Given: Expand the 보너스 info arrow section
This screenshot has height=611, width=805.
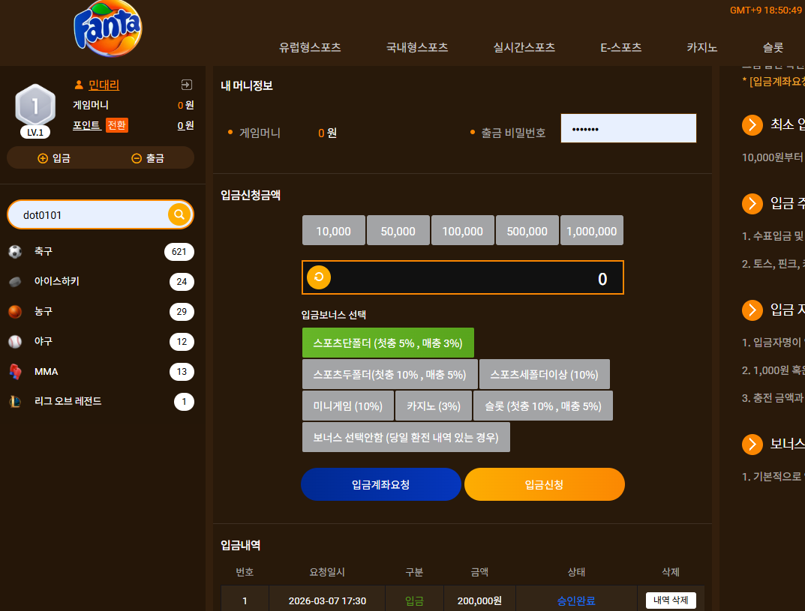Looking at the screenshot, I should [752, 445].
